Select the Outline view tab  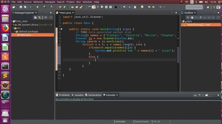coord(189,13)
